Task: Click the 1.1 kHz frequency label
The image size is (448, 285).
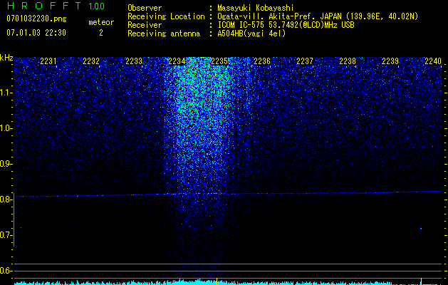Action: tap(6, 93)
